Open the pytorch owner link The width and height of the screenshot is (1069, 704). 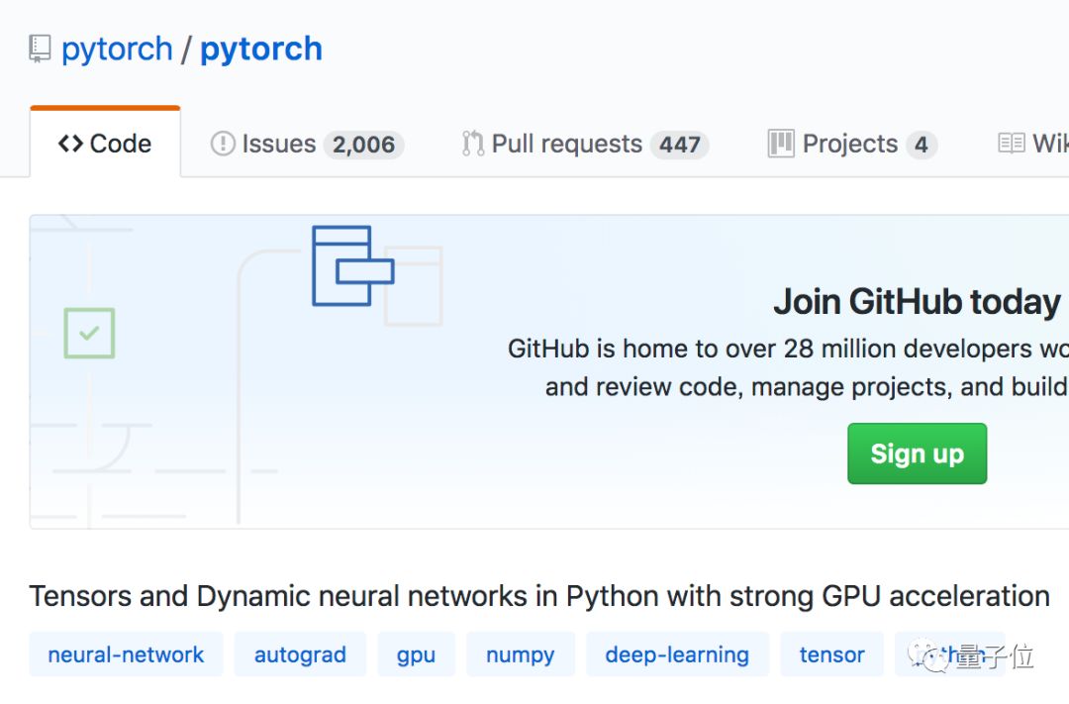(117, 50)
